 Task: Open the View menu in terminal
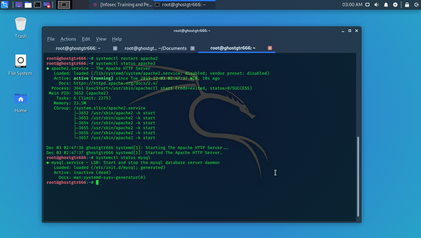click(101, 39)
